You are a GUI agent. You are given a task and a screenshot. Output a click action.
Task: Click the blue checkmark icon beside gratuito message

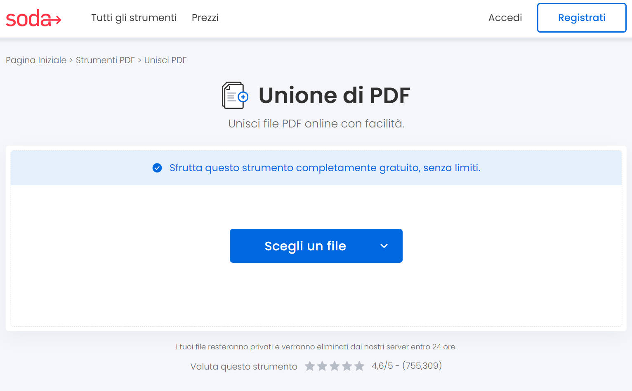pyautogui.click(x=157, y=168)
